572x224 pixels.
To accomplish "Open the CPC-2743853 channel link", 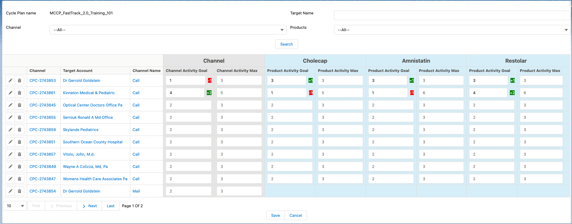I will click(43, 80).
